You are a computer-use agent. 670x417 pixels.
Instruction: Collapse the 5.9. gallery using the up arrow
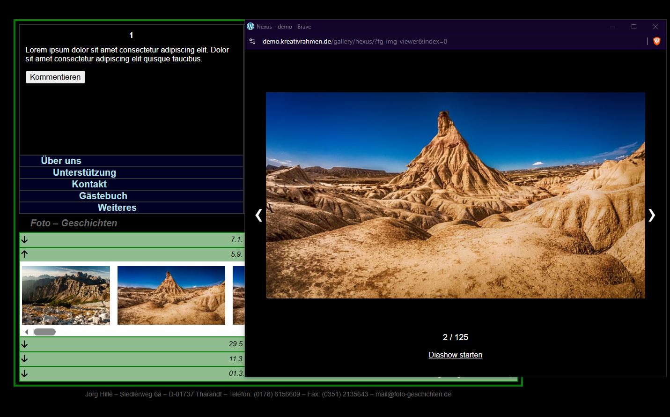pyautogui.click(x=24, y=254)
